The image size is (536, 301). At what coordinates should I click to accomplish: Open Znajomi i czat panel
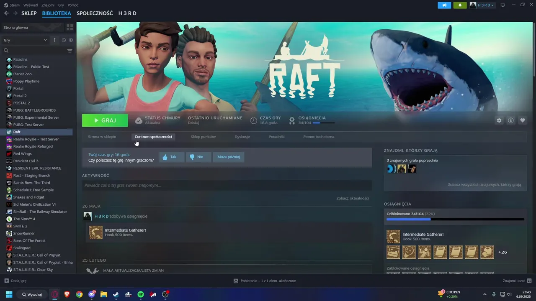pos(517,281)
